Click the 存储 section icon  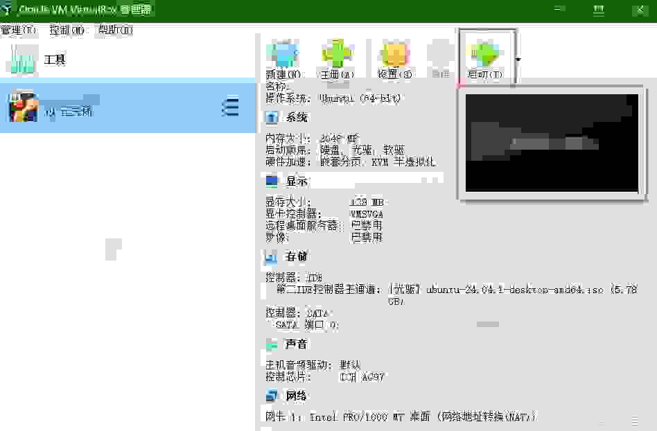(272, 258)
